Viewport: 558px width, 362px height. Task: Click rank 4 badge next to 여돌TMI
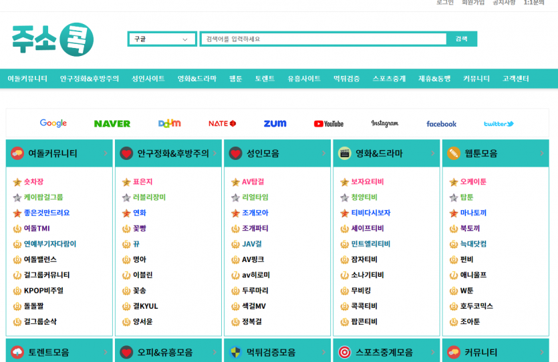tap(17, 229)
